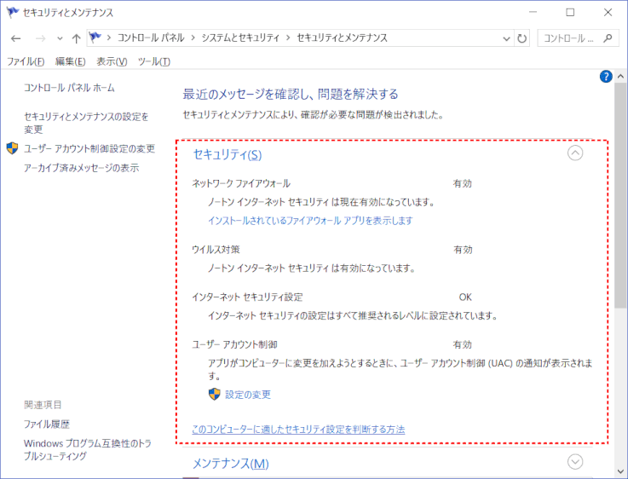Click the vertical scrollbar down arrow
This screenshot has height=479, width=628.
point(620,471)
